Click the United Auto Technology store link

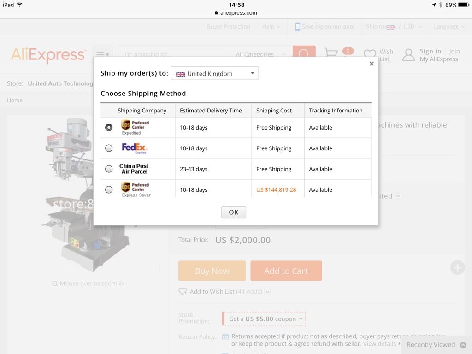tap(60, 83)
